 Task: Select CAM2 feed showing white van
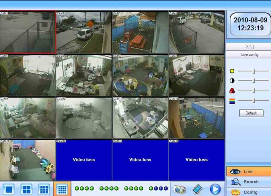coord(84,32)
